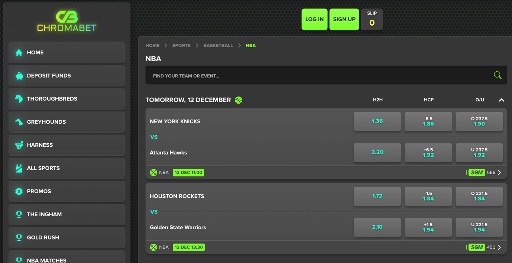512x263 pixels.
Task: Select Hawks +6.5 handicap at 1.92
Action: [x=428, y=153]
